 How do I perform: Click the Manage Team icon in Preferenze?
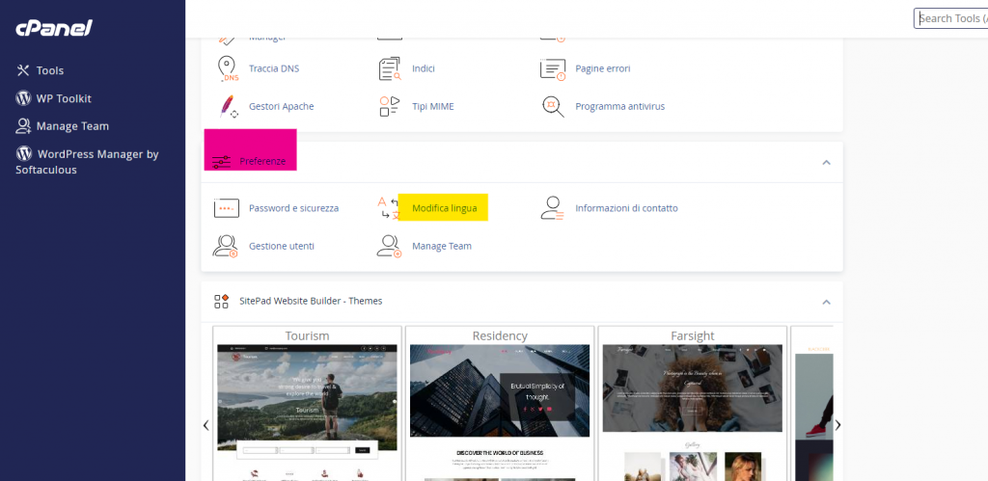[389, 246]
